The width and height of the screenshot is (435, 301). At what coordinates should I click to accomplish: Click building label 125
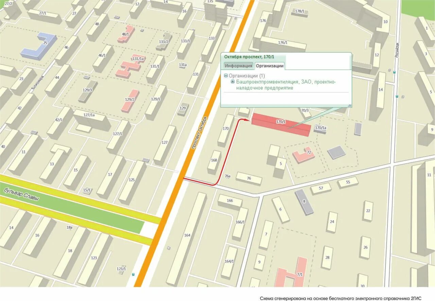coord(132,180)
